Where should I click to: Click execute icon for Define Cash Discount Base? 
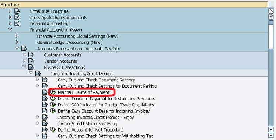[53, 111]
